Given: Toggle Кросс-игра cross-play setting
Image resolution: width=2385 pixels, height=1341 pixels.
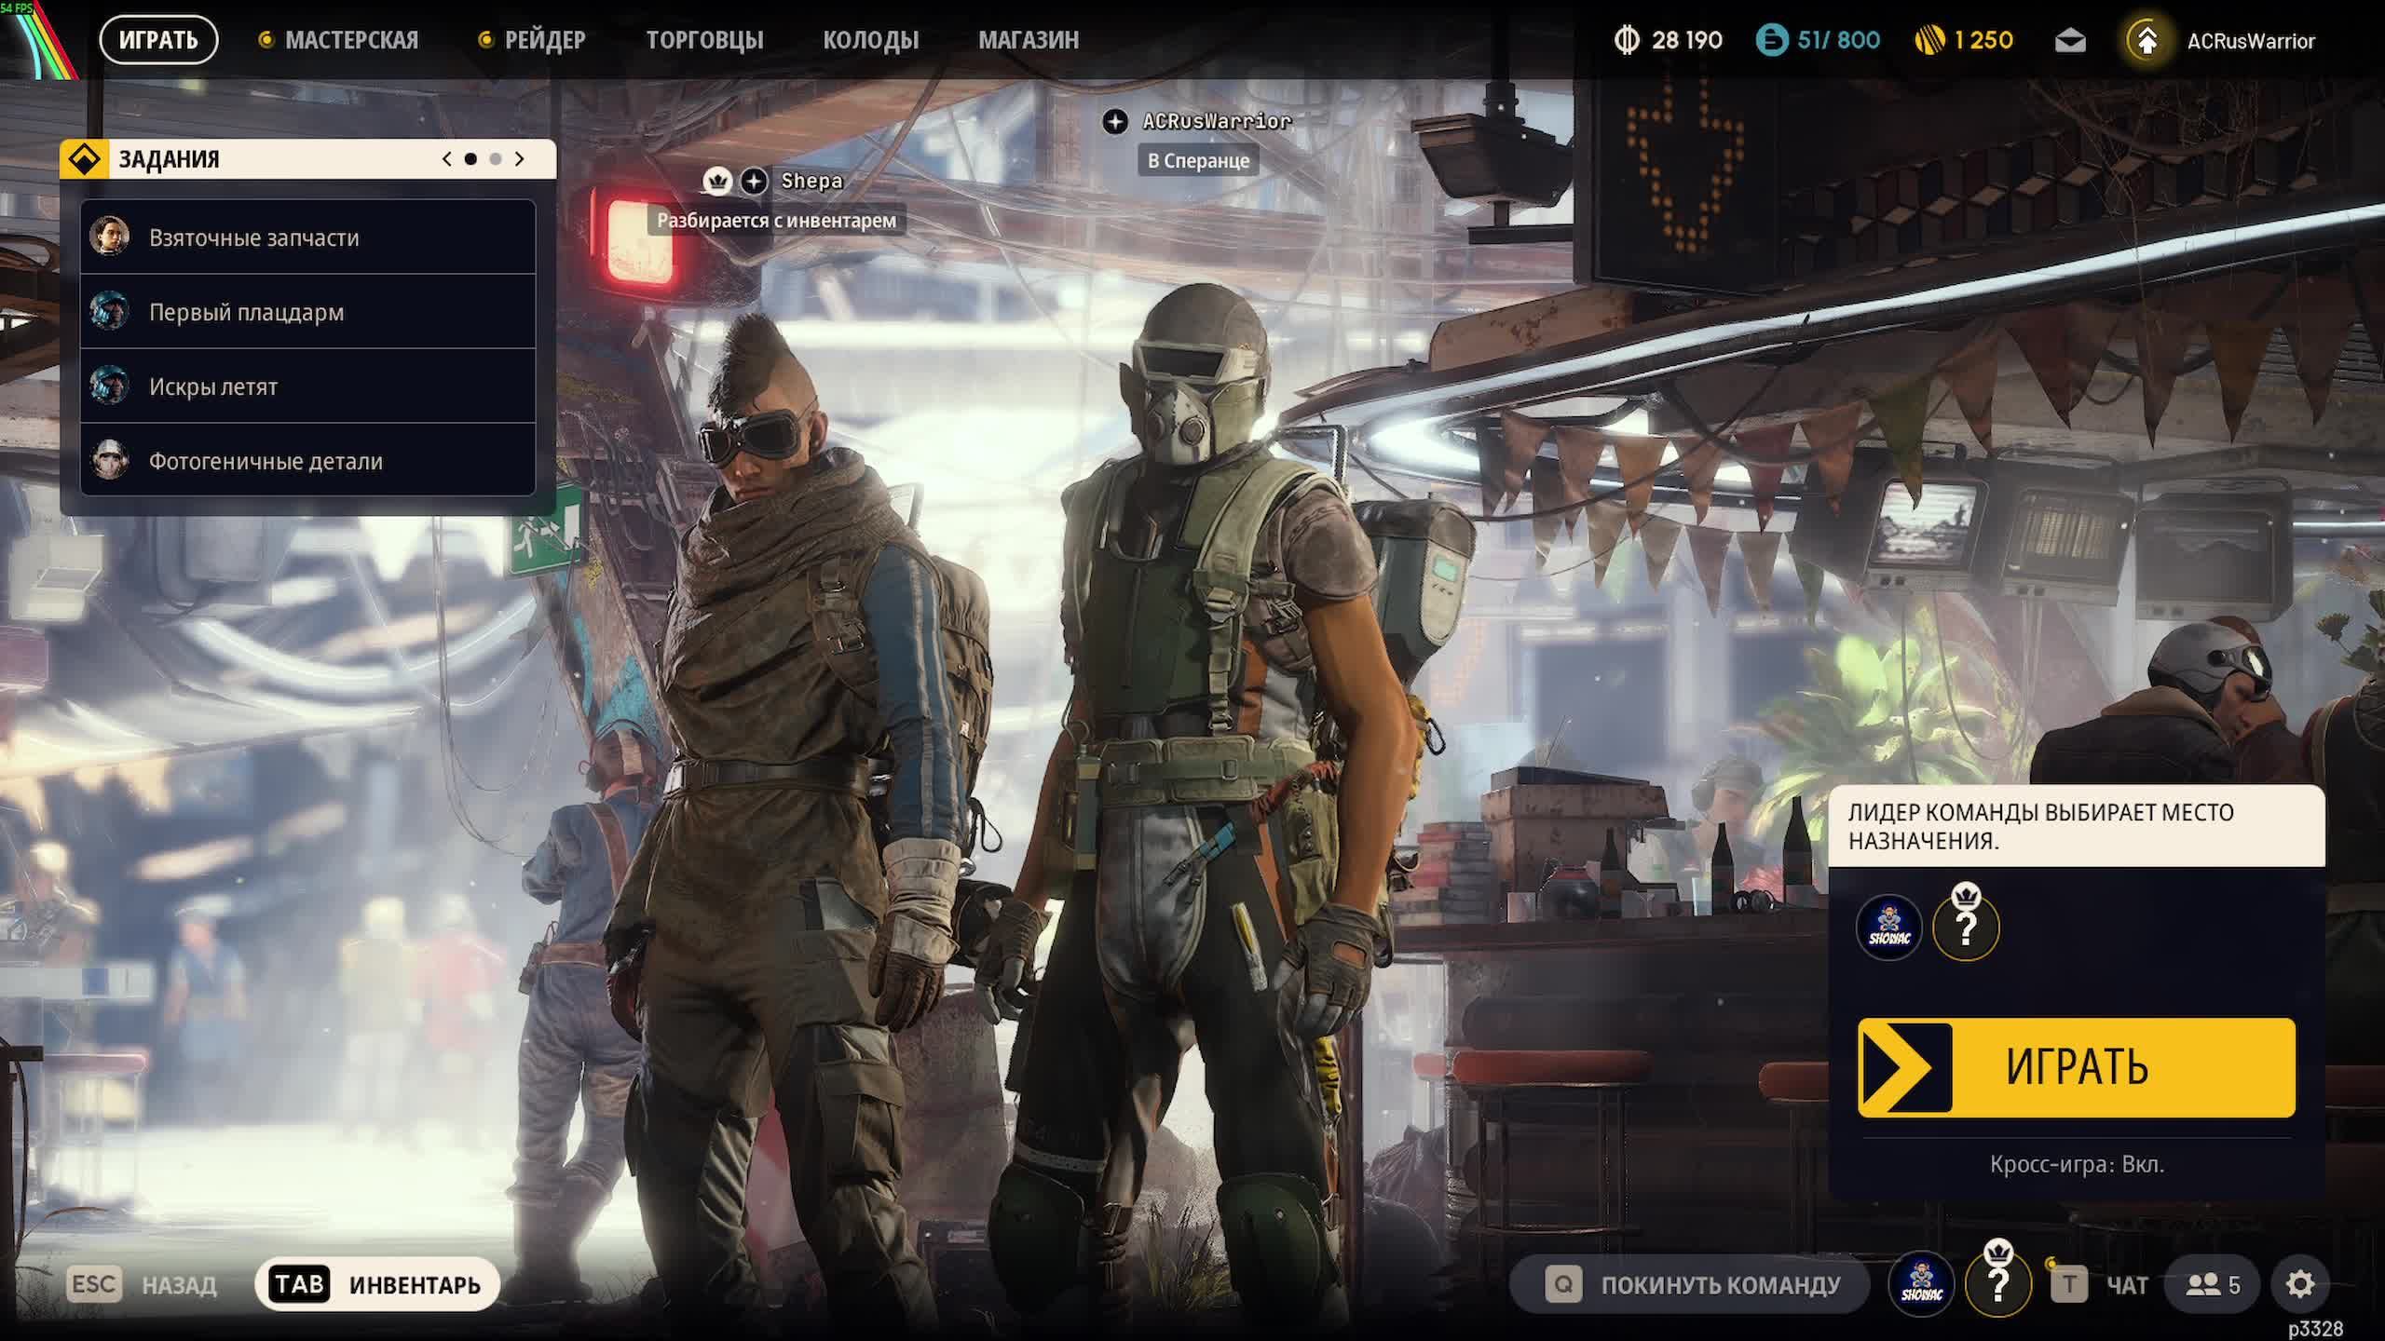Looking at the screenshot, I should (x=2077, y=1164).
